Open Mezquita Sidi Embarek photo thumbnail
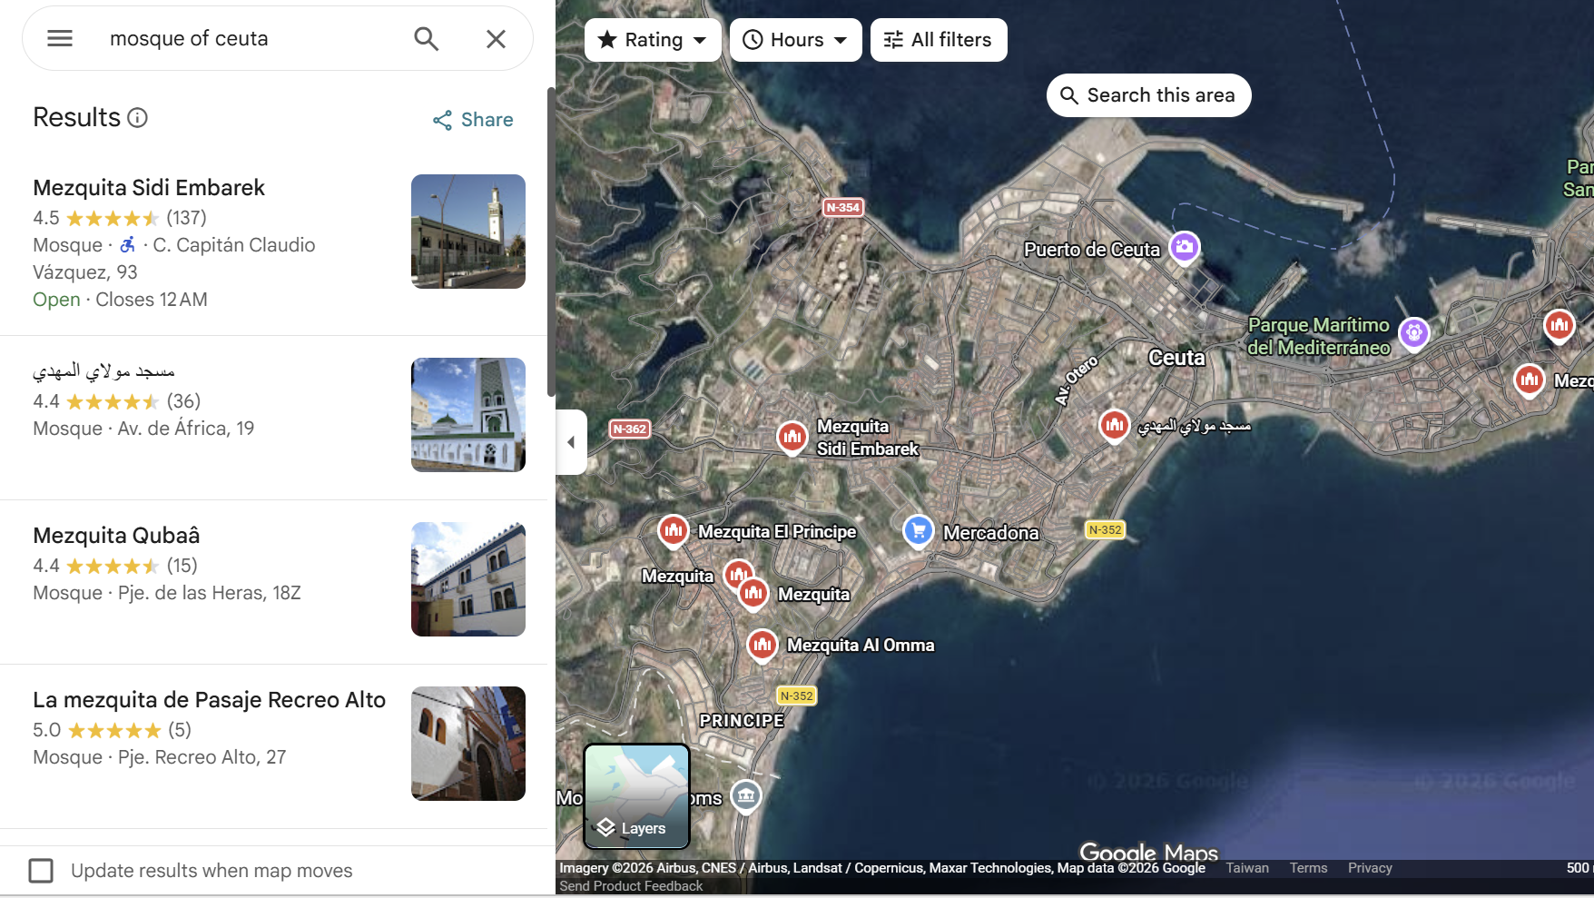This screenshot has width=1594, height=898. pyautogui.click(x=468, y=232)
